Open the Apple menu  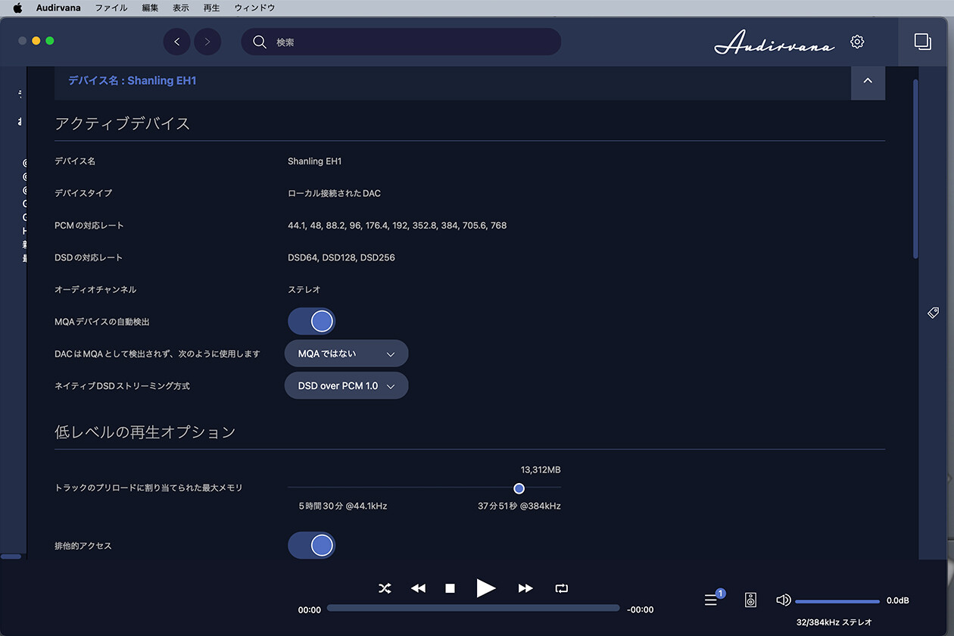click(x=18, y=8)
